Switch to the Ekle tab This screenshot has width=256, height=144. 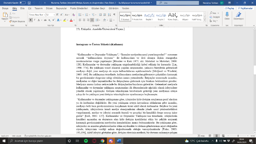(22, 8)
